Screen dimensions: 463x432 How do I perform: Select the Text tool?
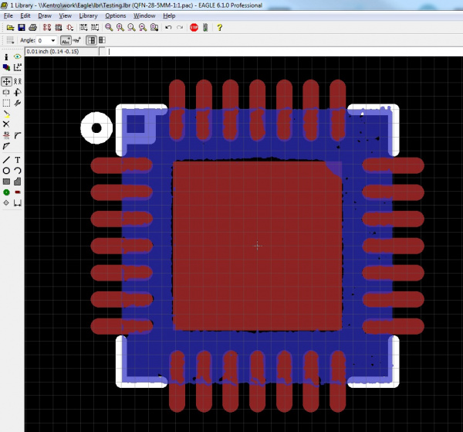tap(18, 160)
